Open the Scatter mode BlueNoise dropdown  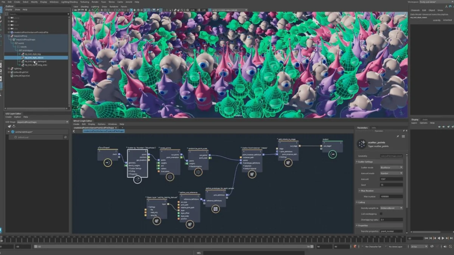coord(391,167)
